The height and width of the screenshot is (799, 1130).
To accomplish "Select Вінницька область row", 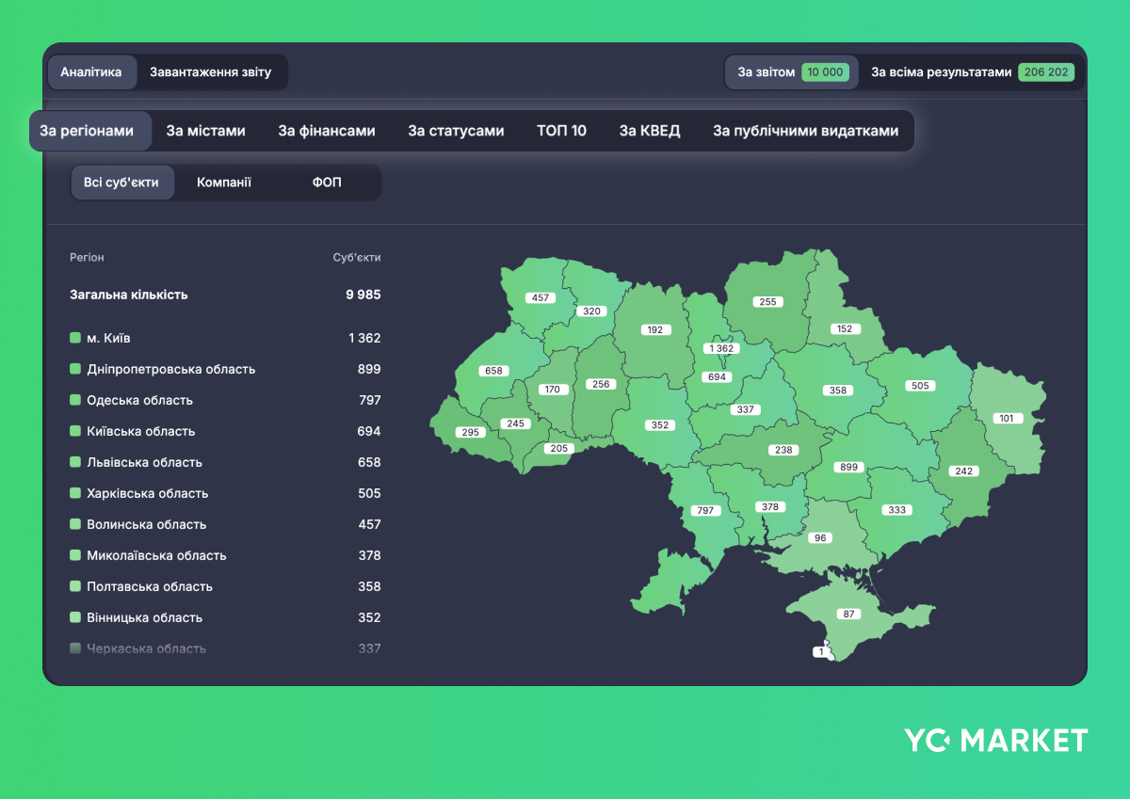I will (225, 617).
